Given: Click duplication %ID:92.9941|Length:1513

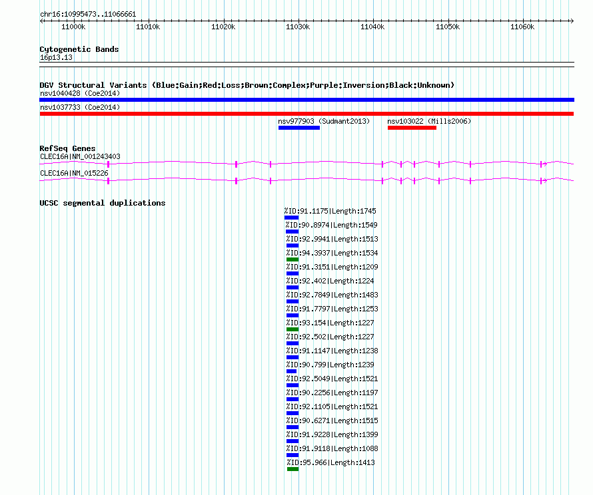Looking at the screenshot, I should click(x=332, y=239).
